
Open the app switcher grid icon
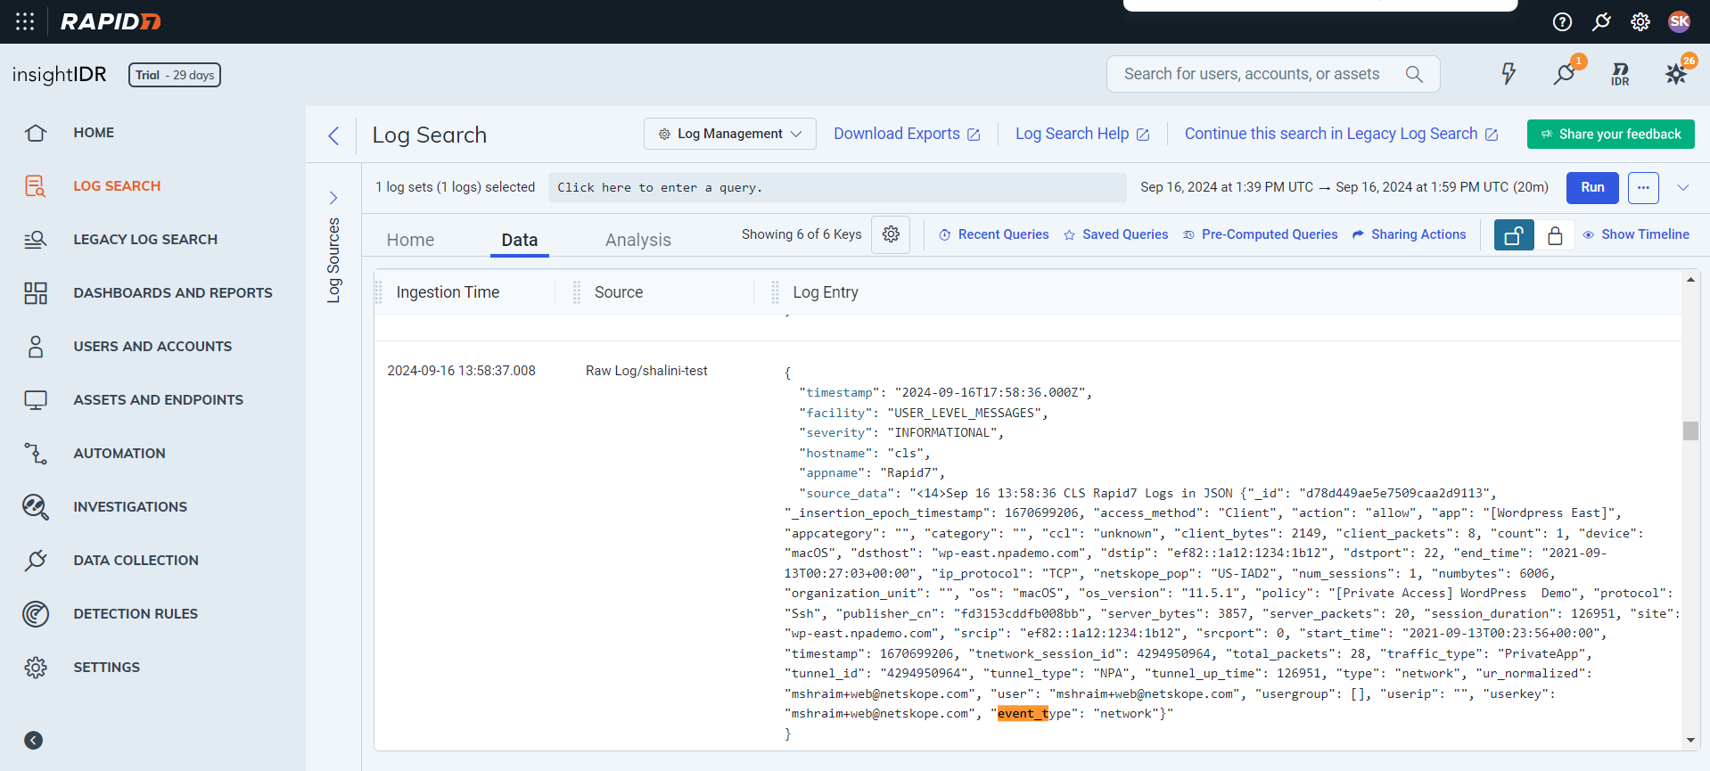click(25, 21)
